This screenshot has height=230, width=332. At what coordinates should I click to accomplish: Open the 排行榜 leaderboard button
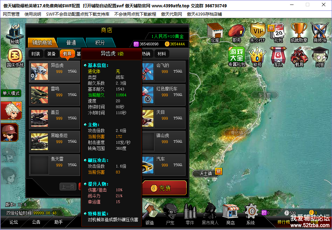(x=284, y=222)
